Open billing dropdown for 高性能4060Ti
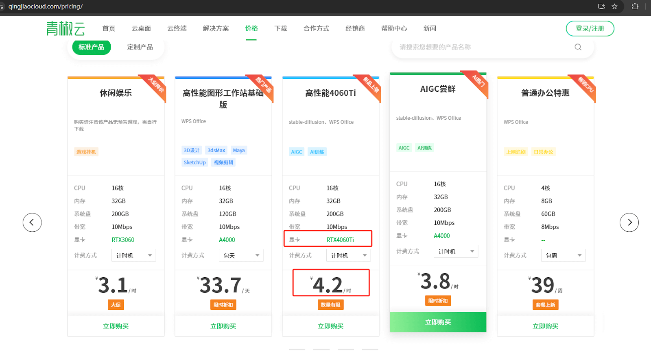The height and width of the screenshot is (356, 651). [349, 255]
